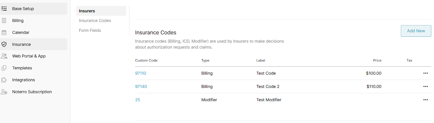Open more options for code 97110
Viewport: 434px width, 123px height.
pyautogui.click(x=425, y=73)
